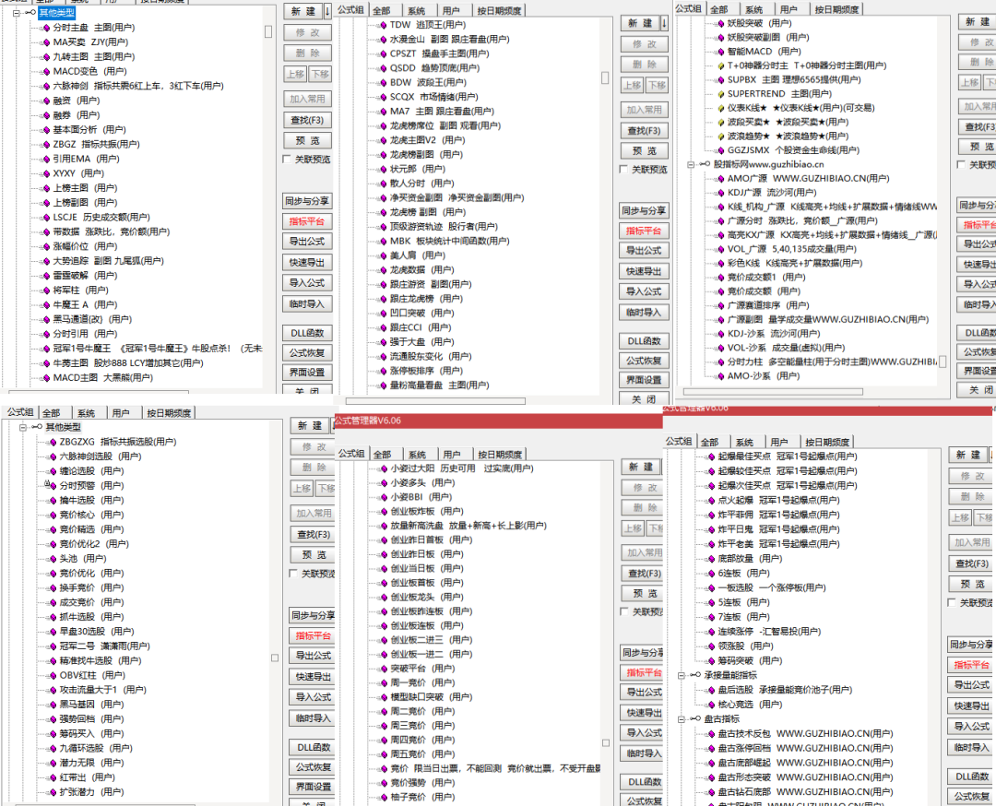Viewport: 996px width, 806px height.
Task: Click 查找(F3) button in the bottom-left panel
Action: coord(314,535)
